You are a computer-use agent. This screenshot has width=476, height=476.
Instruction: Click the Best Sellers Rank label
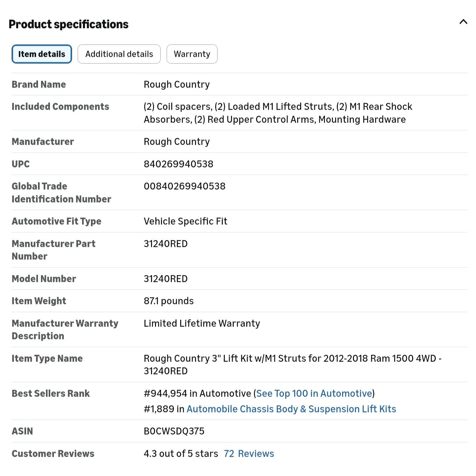[51, 393]
